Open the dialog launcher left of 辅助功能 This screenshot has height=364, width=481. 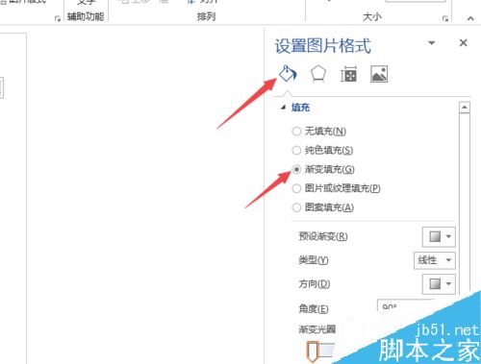click(x=58, y=18)
